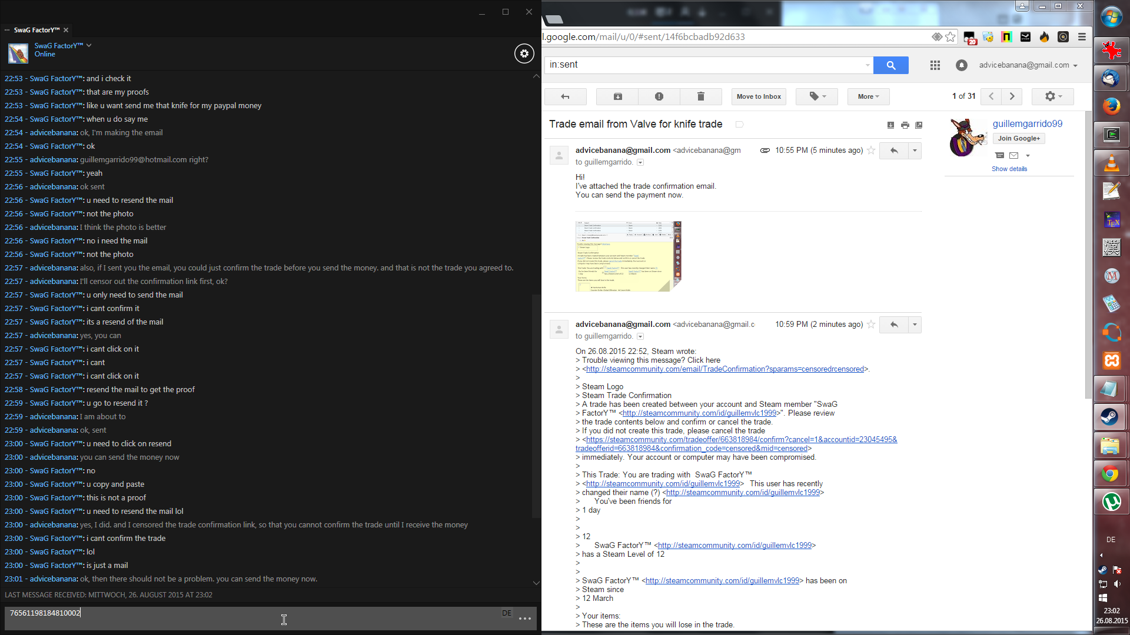Image resolution: width=1130 pixels, height=635 pixels.
Task: Click SwaG FactorY avatar in chat header
Action: point(18,54)
